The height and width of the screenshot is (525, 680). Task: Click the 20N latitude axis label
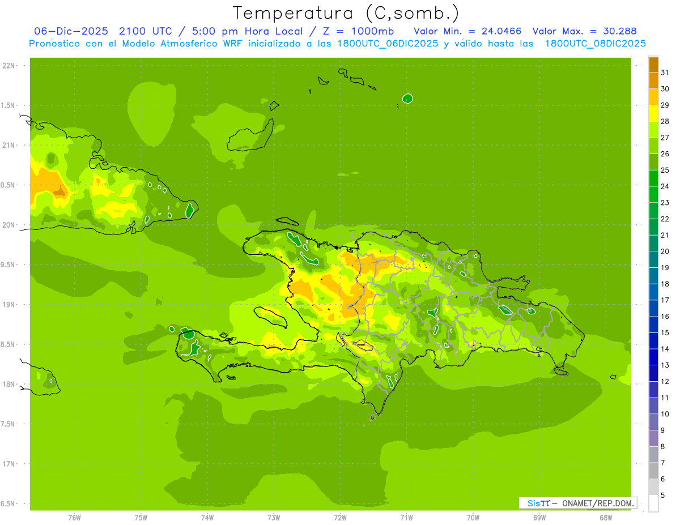9,225
